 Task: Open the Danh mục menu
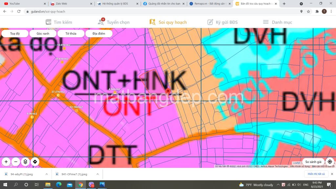point(278,22)
